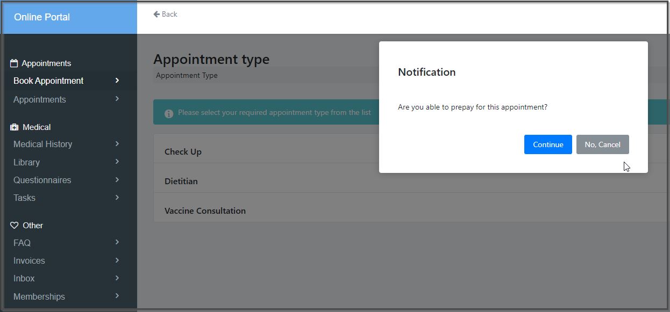Select the Dietitian appointment type
Image resolution: width=670 pixels, height=312 pixels.
pos(410,181)
